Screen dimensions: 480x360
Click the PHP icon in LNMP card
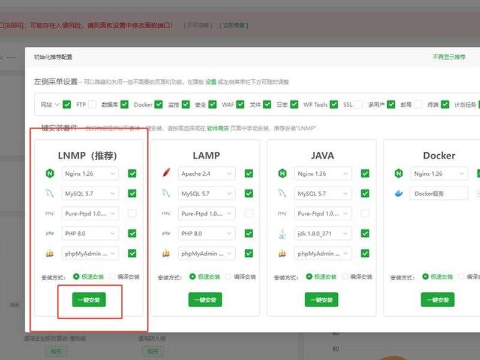click(x=50, y=233)
